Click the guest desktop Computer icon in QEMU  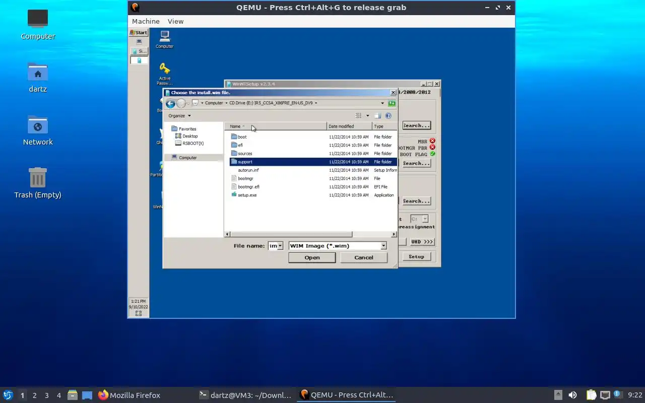164,39
